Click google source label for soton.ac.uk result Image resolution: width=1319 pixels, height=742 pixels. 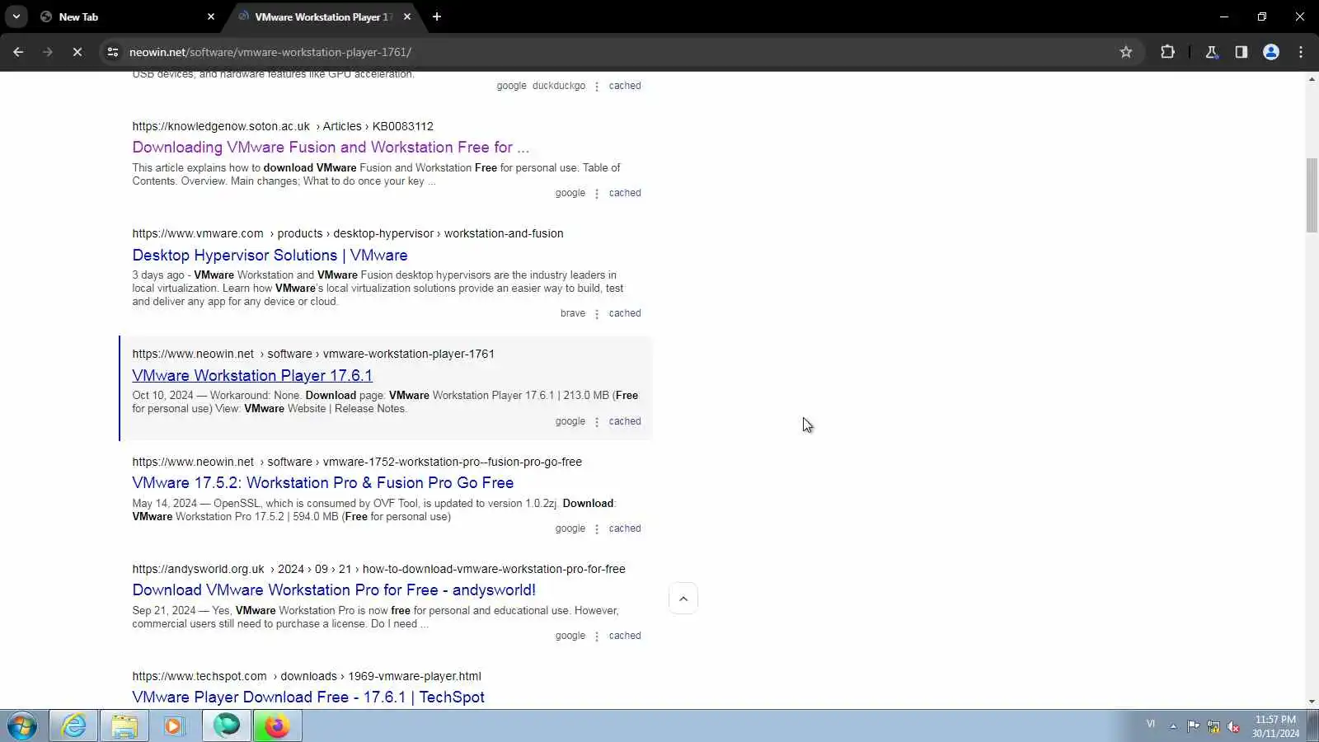[x=570, y=193]
